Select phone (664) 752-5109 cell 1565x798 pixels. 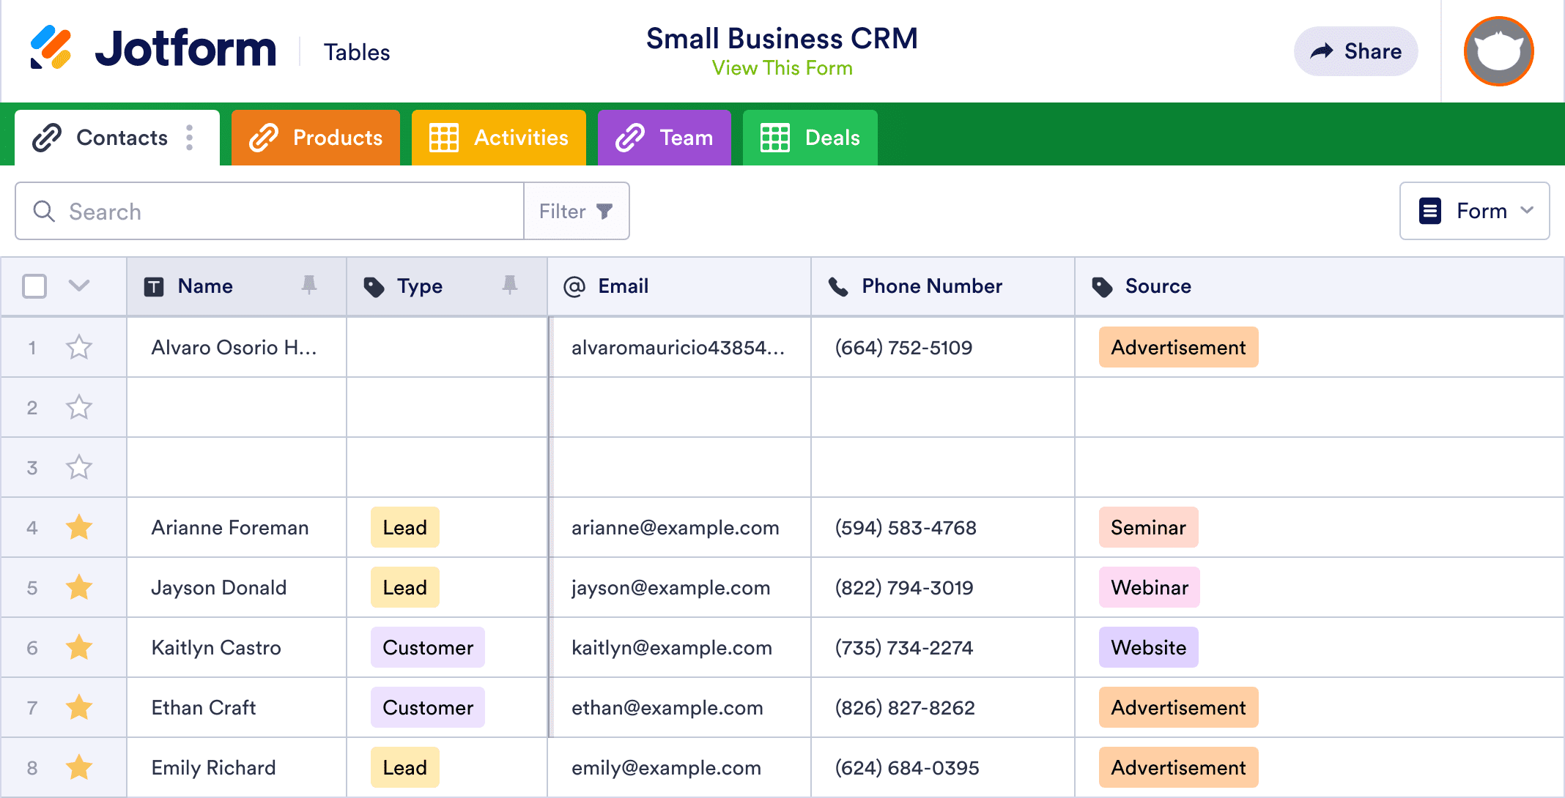point(943,347)
